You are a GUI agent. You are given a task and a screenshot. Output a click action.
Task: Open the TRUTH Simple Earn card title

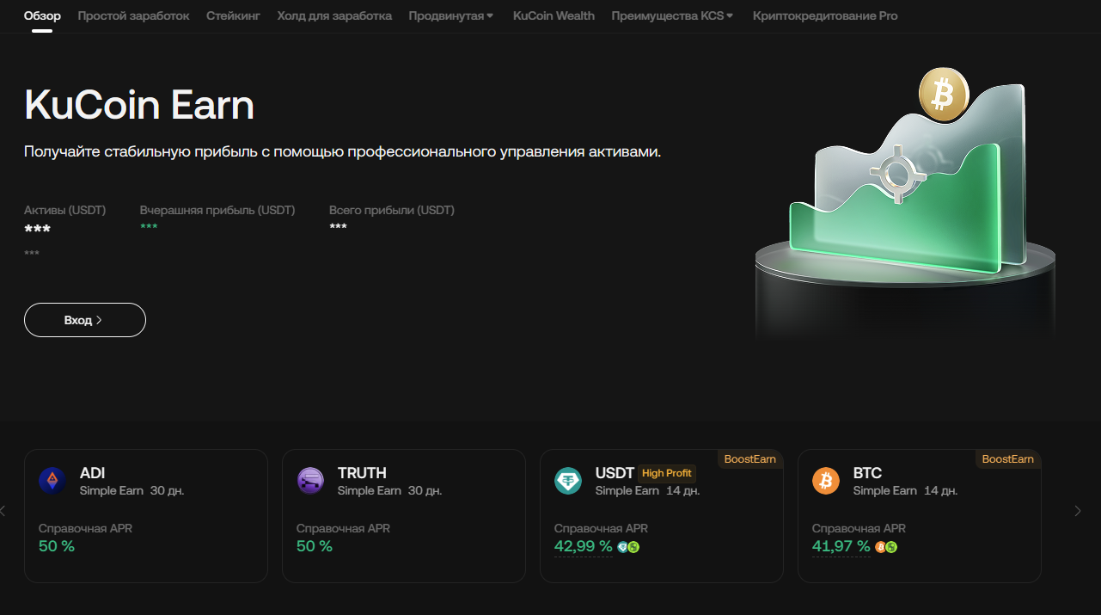[x=362, y=473]
